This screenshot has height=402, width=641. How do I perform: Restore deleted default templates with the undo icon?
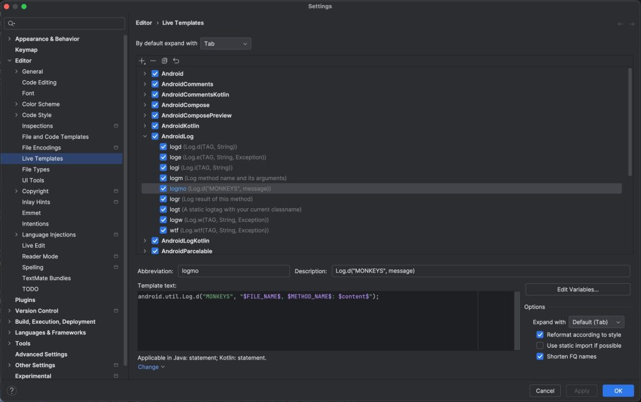175,61
